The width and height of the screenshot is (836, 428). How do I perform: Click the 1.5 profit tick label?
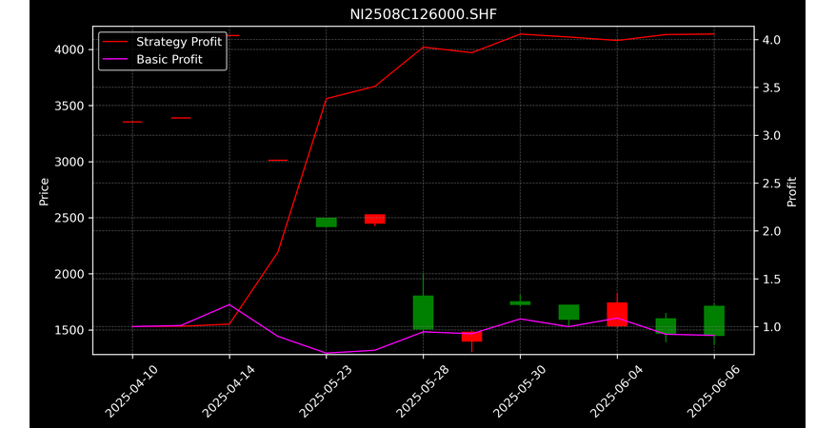[771, 279]
